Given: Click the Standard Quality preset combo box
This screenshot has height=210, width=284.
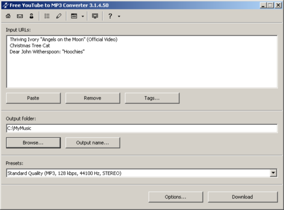Looking at the screenshot, I should click(142, 173).
